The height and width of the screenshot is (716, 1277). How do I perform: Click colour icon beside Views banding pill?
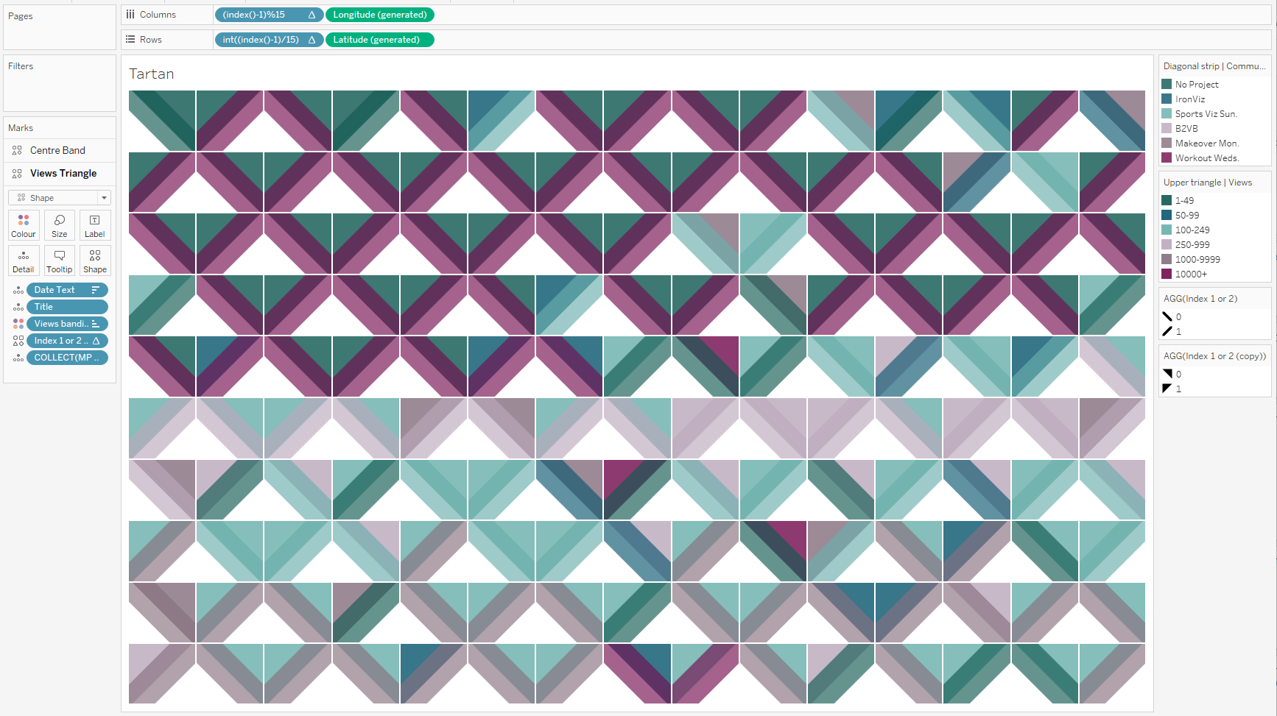click(x=18, y=324)
